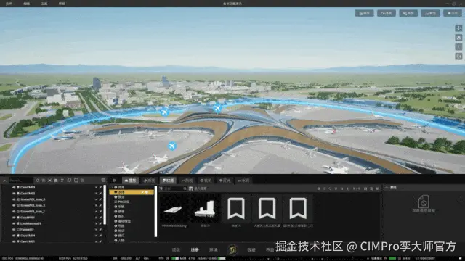Switch to the light bulb (灯光) tab

[225, 181]
